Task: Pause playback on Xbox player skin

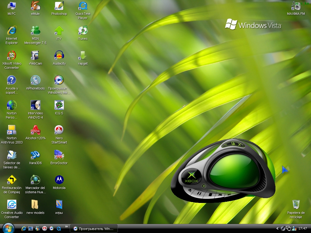Action: pos(199,193)
